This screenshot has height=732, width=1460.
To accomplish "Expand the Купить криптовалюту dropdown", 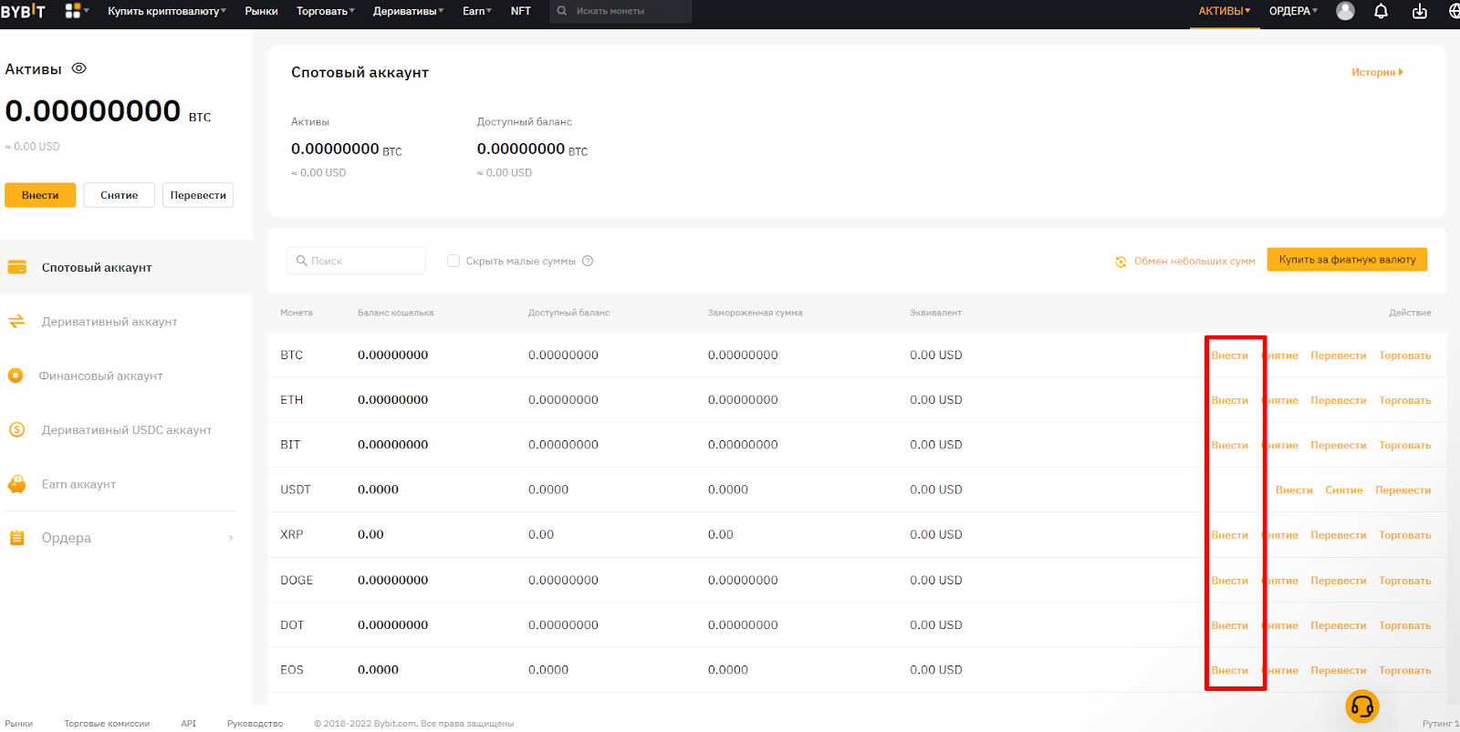I will coord(167,11).
